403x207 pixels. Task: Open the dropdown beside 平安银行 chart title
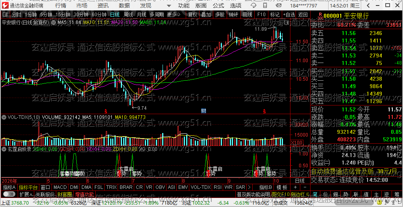[54, 23]
